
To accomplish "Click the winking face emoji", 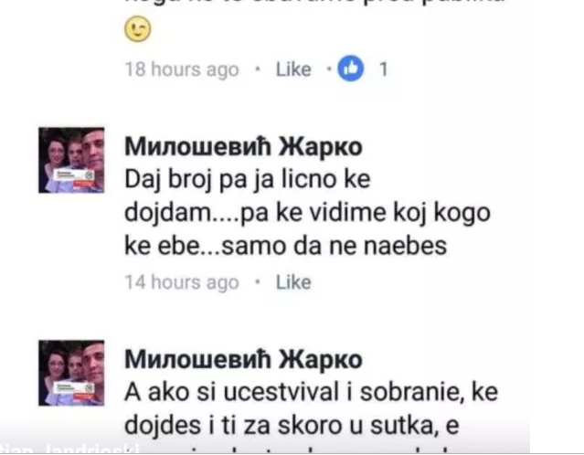I will click(137, 28).
